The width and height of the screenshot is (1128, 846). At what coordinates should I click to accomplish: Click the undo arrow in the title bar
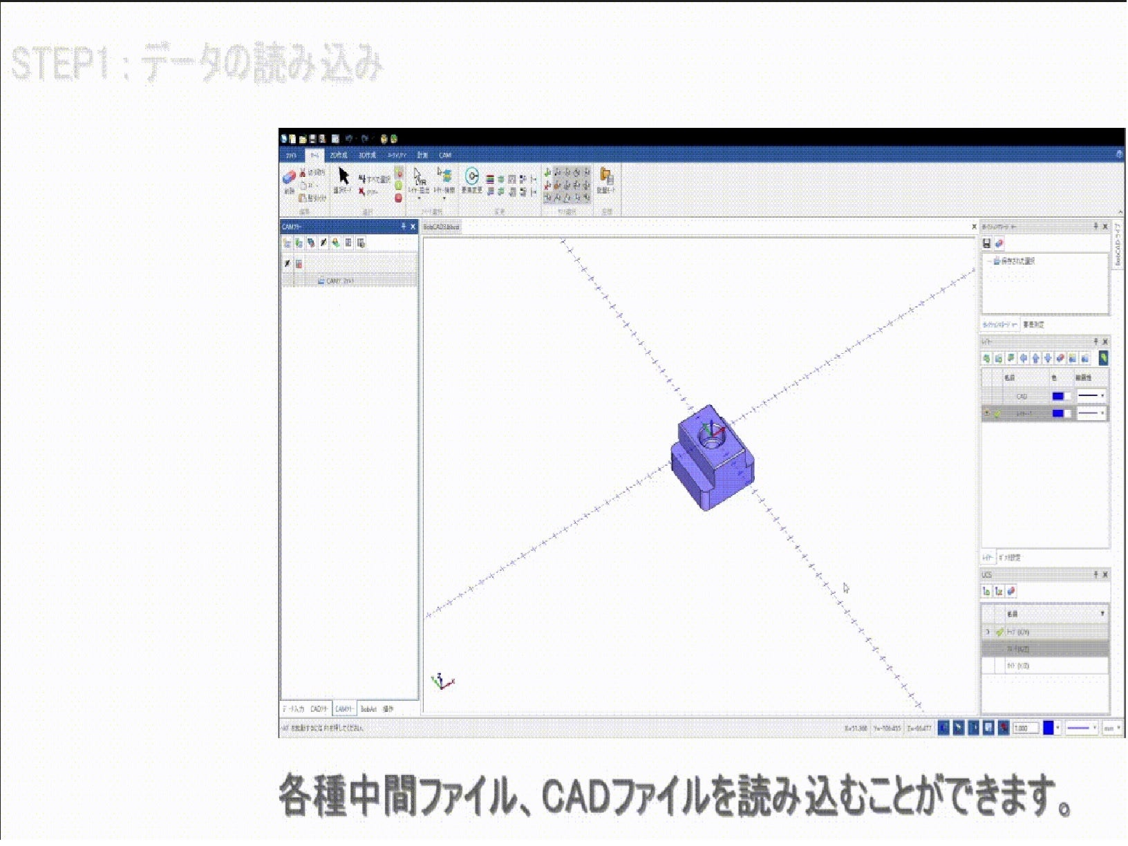click(x=350, y=139)
